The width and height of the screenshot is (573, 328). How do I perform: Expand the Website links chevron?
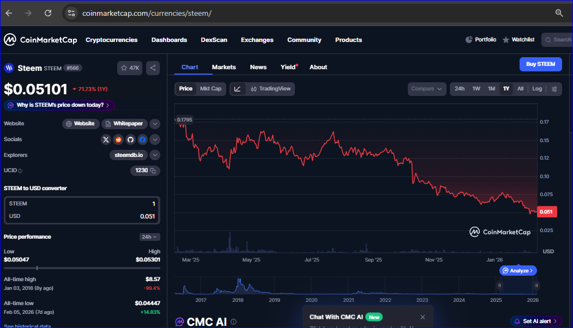[x=155, y=124]
